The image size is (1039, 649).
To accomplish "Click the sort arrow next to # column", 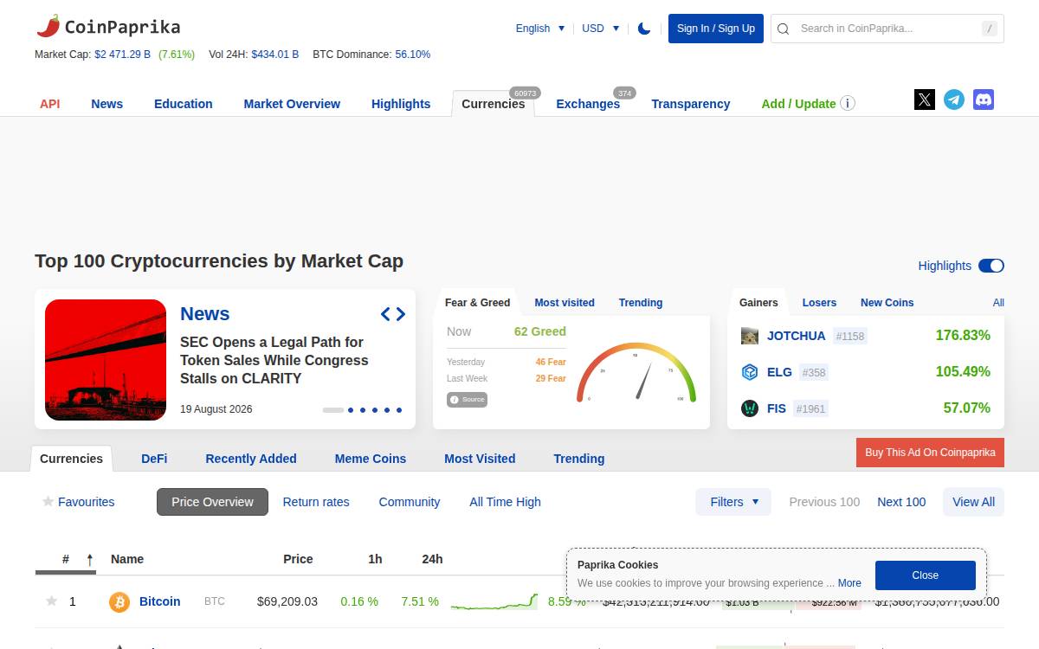I will point(89,560).
